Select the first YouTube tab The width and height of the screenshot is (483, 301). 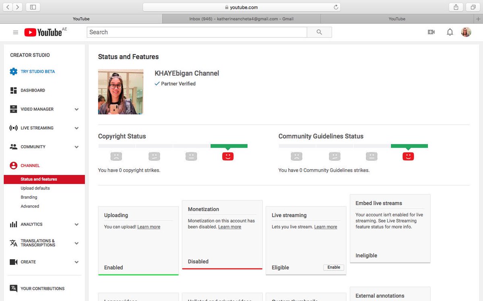pos(81,19)
